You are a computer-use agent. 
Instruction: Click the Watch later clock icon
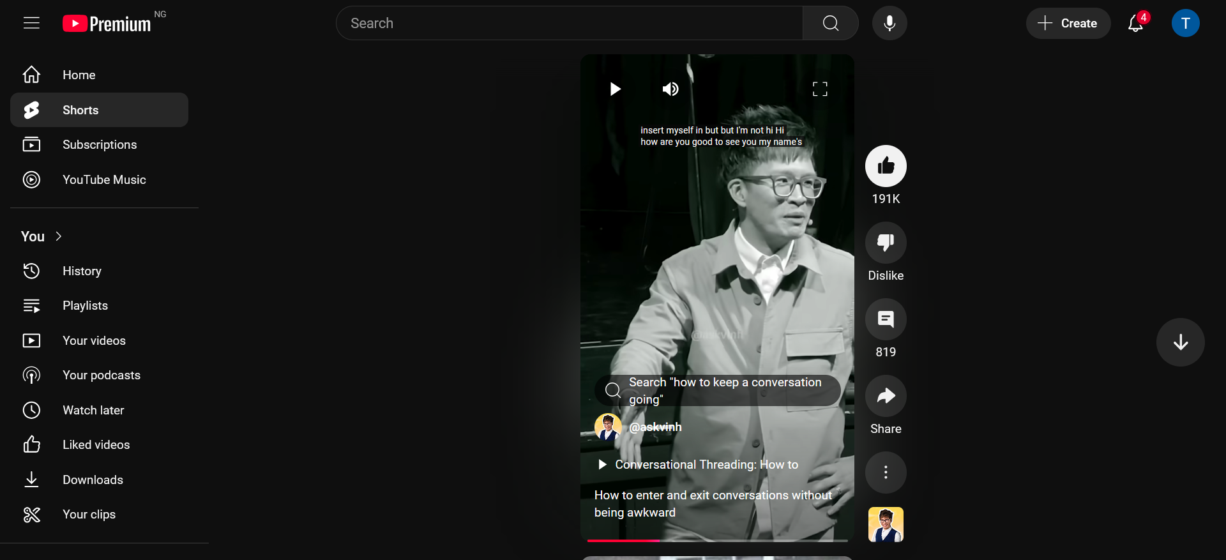pyautogui.click(x=31, y=410)
